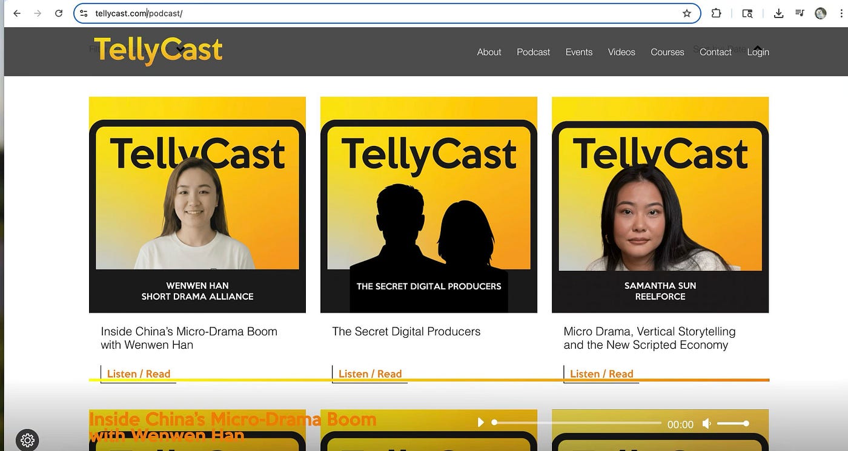Viewport: 848px width, 451px height.
Task: Click Listen / Read under Secret Digital Producers
Action: pos(370,374)
